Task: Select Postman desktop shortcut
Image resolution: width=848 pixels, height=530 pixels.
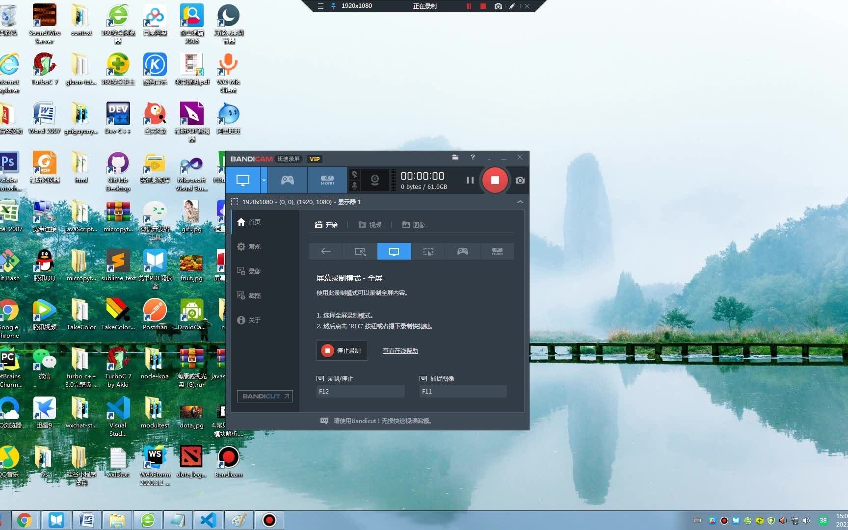Action: [x=155, y=315]
